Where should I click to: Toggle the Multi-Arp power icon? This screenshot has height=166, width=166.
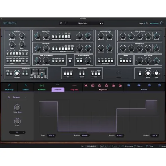point(9,85)
